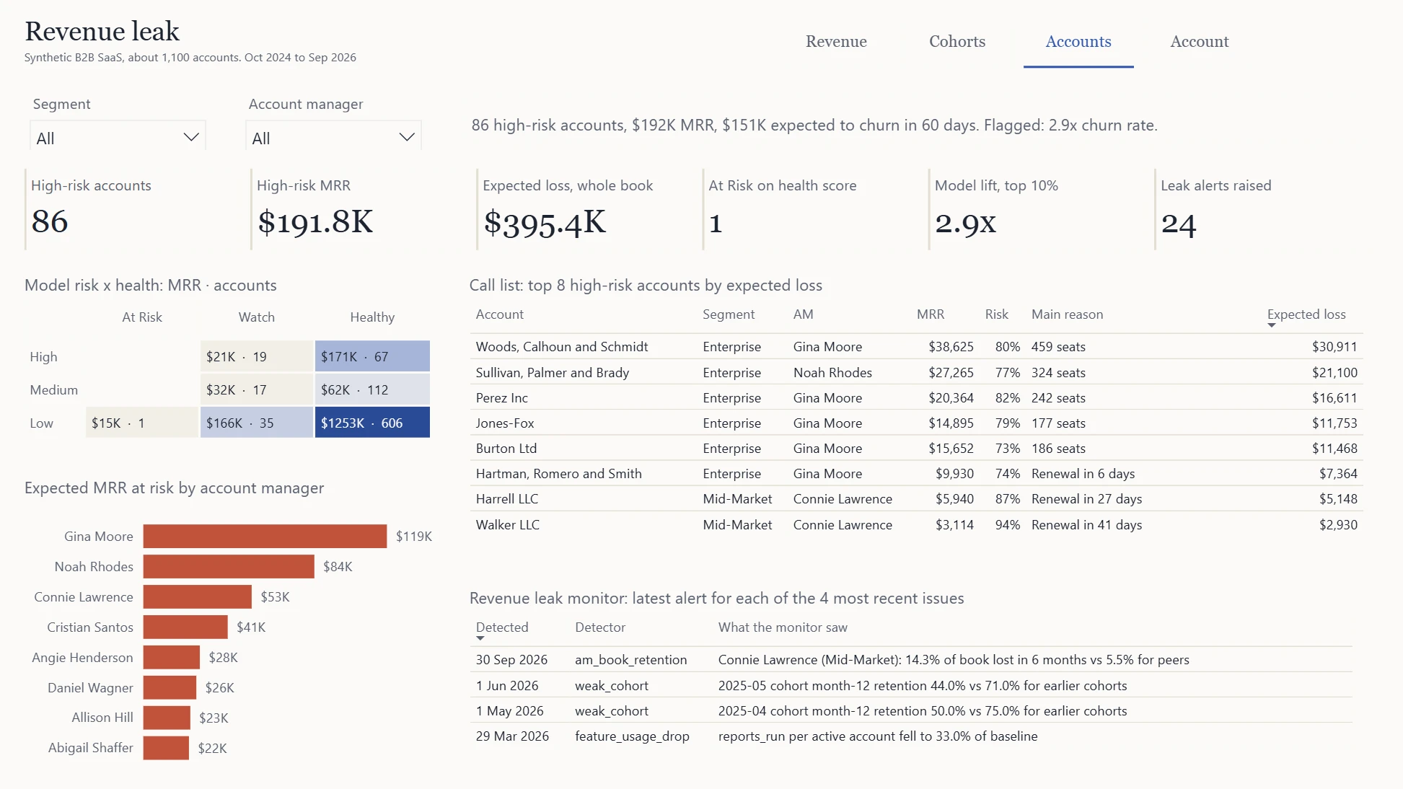Open the Cohorts tab

coord(957,42)
